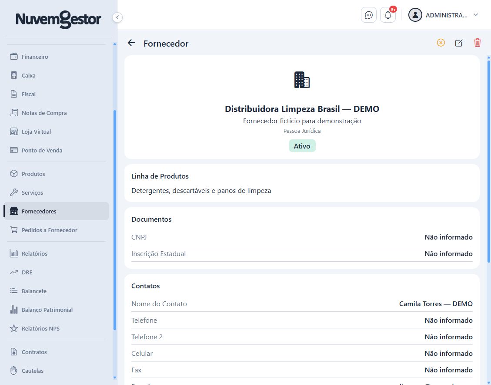Open the Fiscal document icon
The width and height of the screenshot is (491, 385).
click(x=14, y=94)
